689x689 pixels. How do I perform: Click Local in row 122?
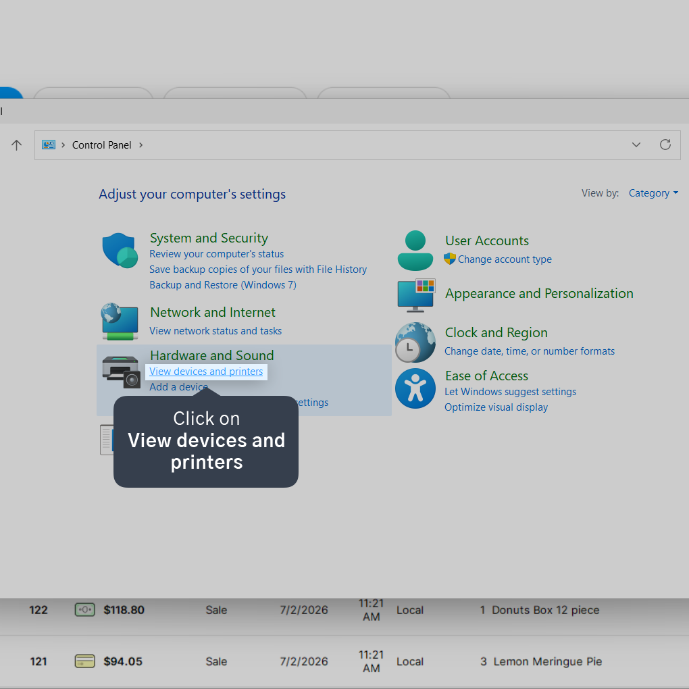[410, 610]
